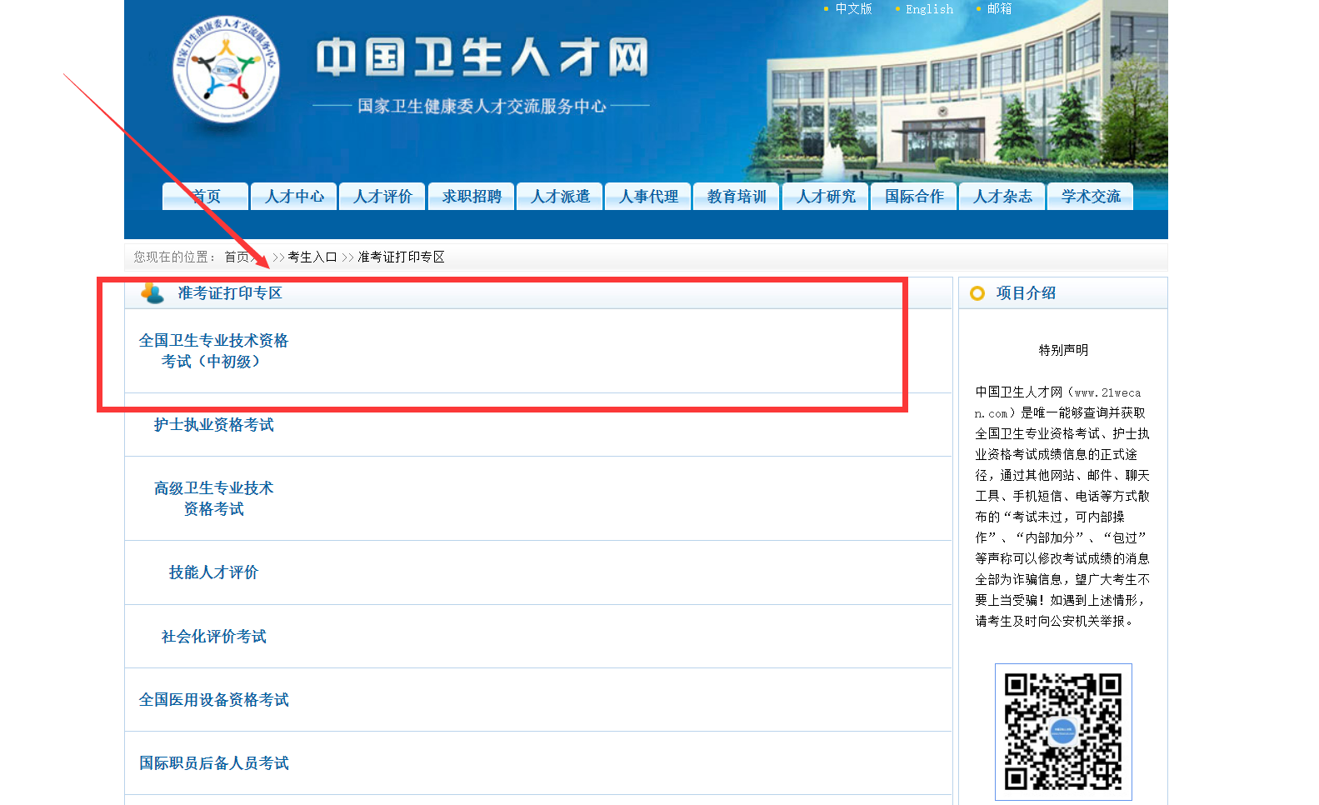This screenshot has height=805, width=1319.
Task: Open the 人才中心 navigation tab
Action: [294, 197]
